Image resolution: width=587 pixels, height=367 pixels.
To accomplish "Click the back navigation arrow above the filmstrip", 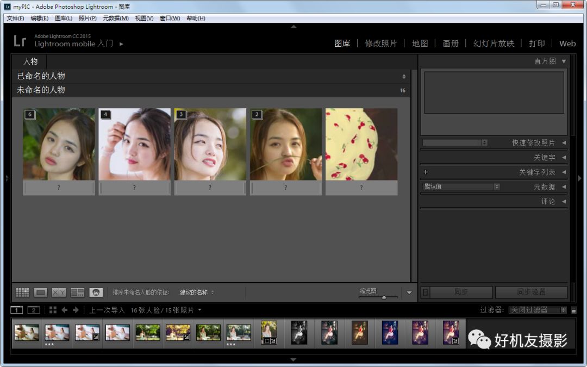I will point(65,309).
